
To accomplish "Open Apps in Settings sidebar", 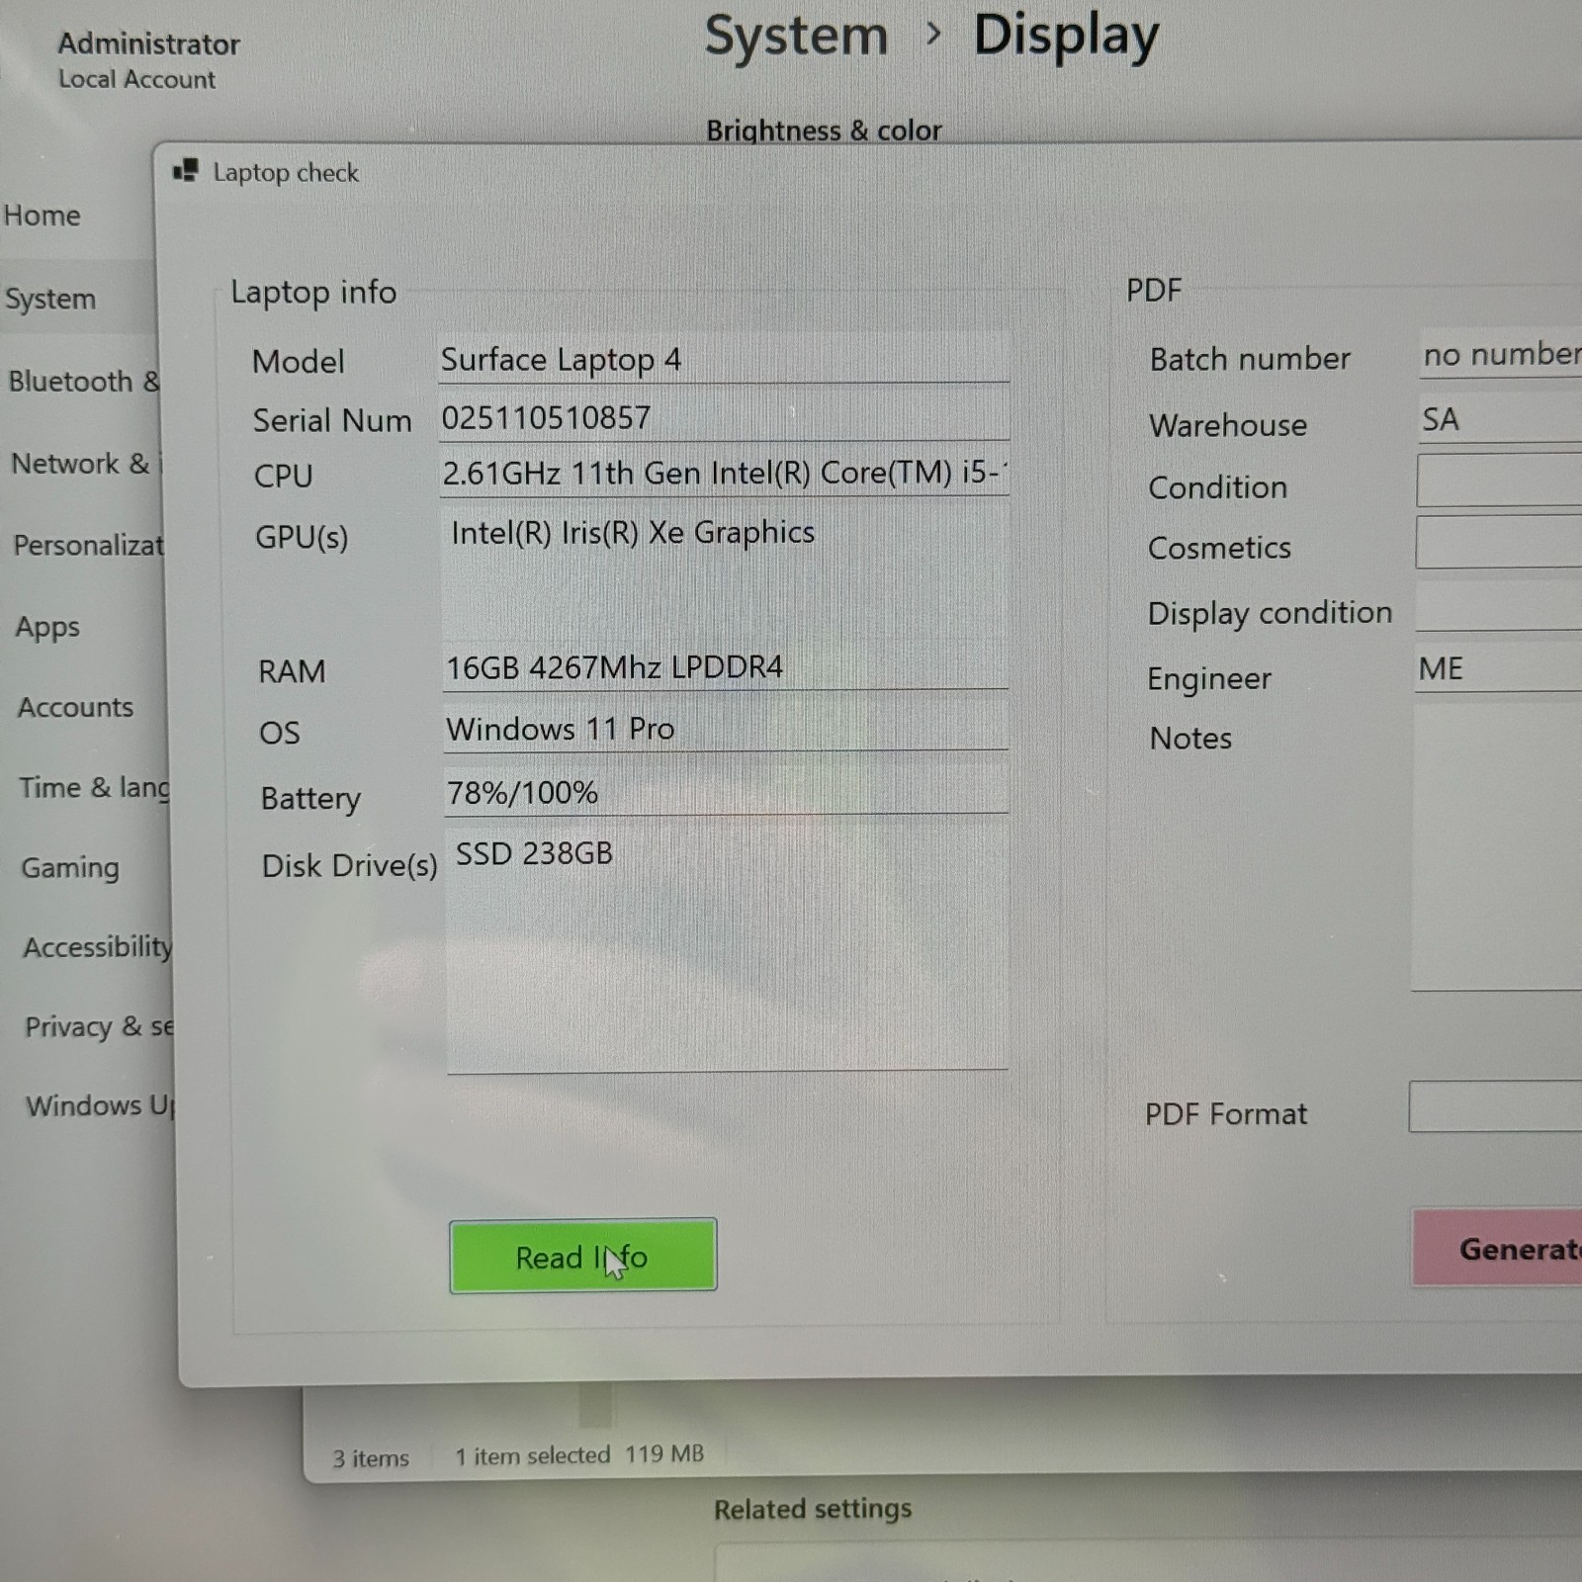I will pos(47,627).
